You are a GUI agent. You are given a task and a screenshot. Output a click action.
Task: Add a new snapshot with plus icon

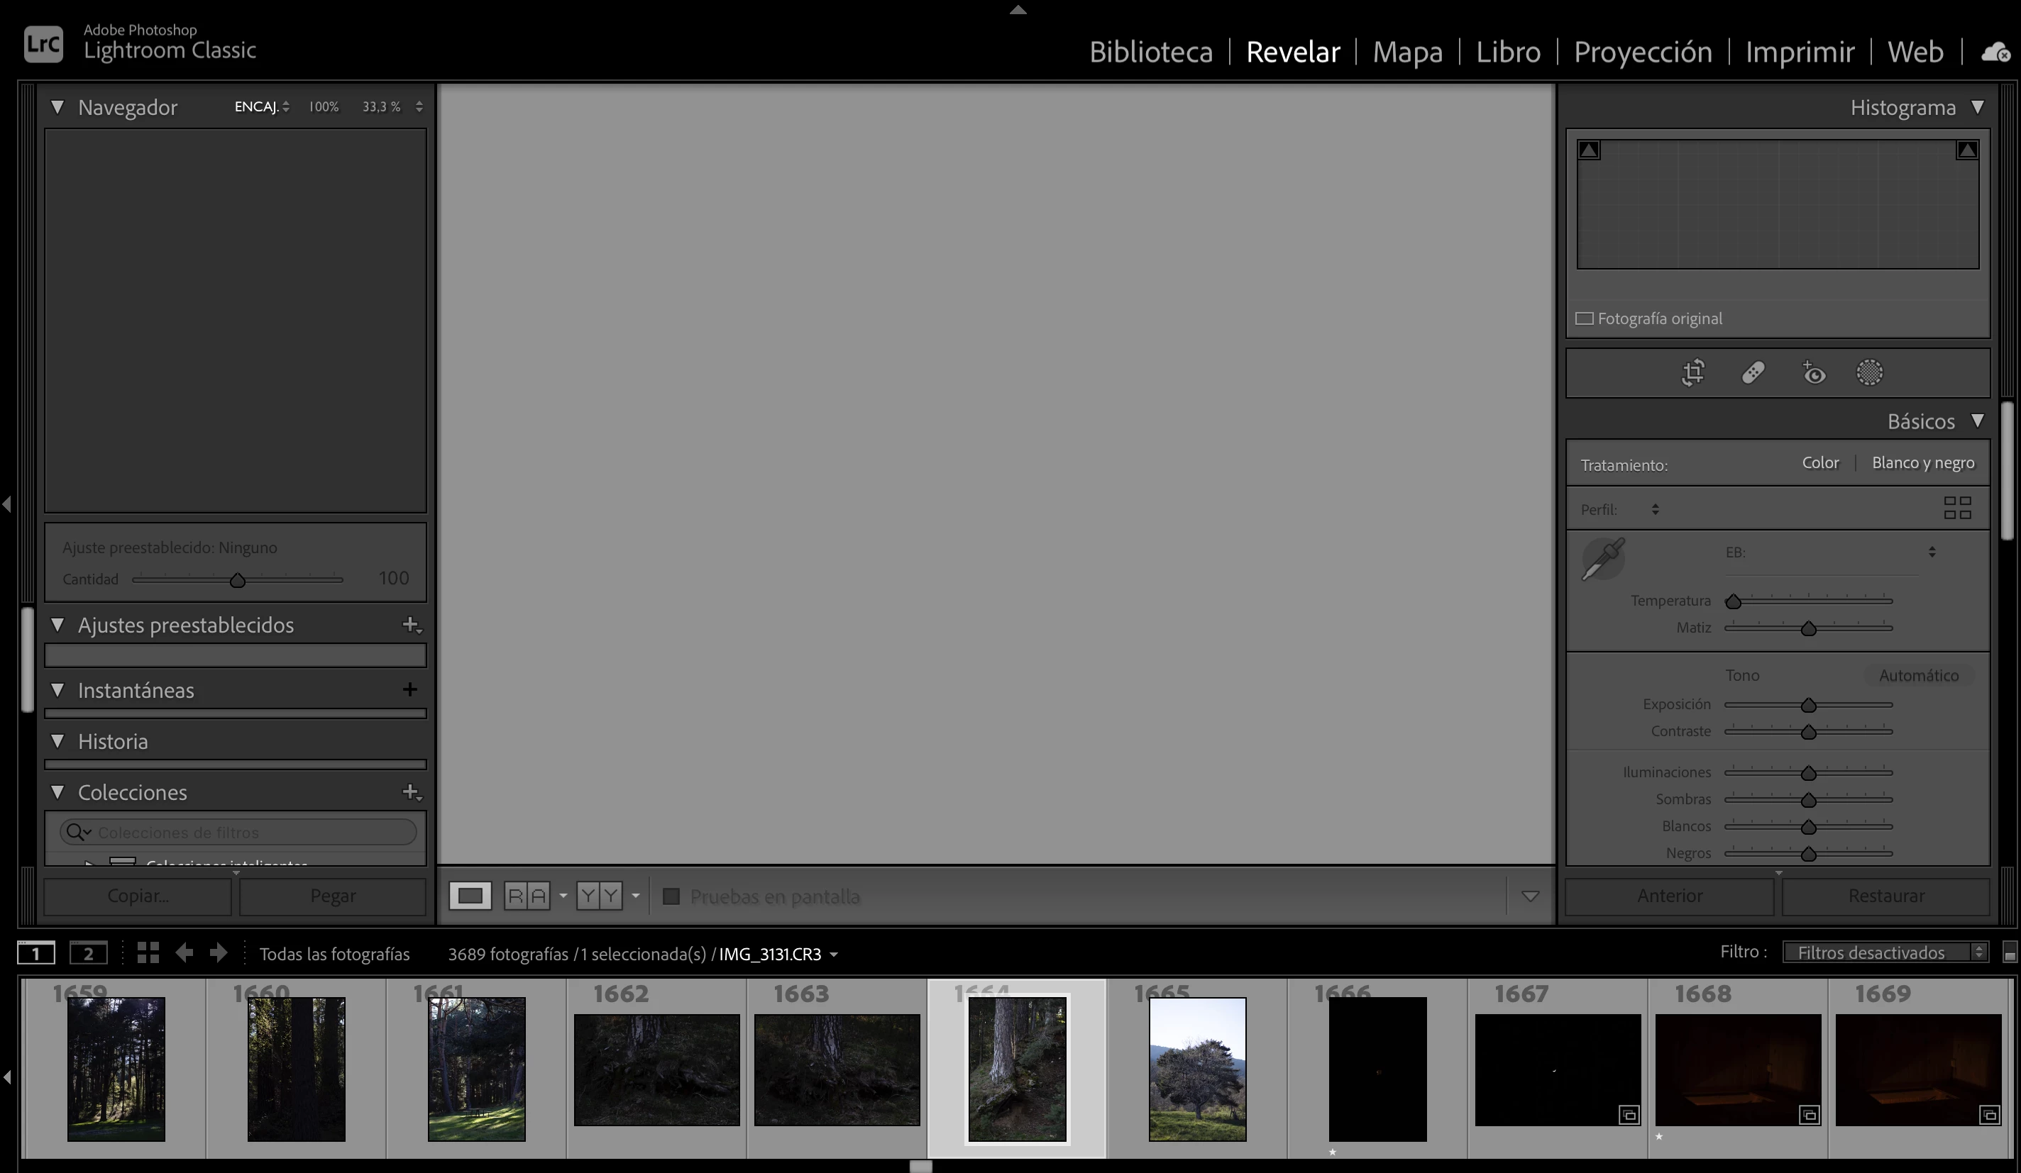pos(410,690)
